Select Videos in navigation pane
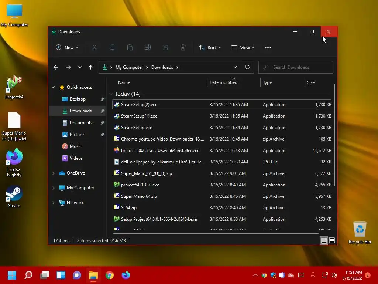Viewport: 378px width, 284px height. [78, 158]
